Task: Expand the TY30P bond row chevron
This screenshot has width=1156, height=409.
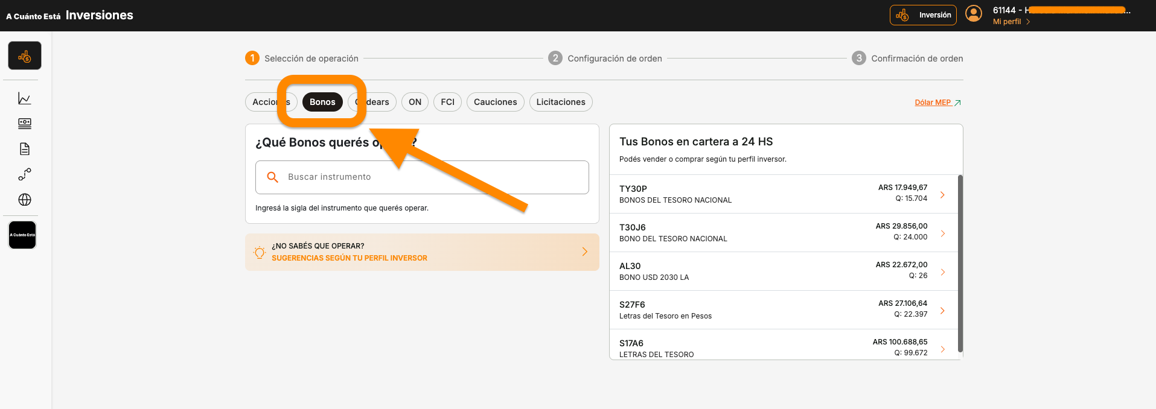Action: point(942,195)
